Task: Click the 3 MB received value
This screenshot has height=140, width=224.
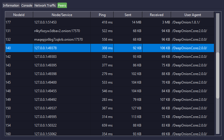Action: coord(157,22)
